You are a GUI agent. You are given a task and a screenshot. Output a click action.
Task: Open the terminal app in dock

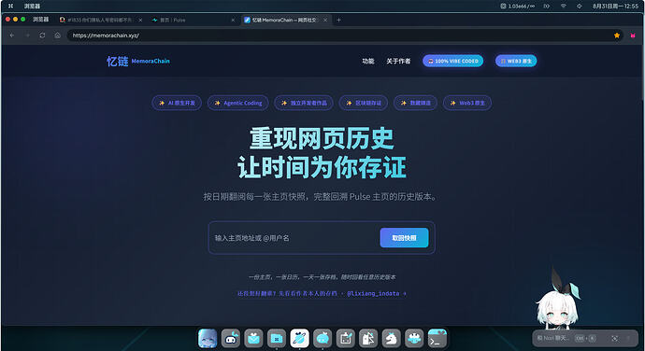[x=437, y=339]
